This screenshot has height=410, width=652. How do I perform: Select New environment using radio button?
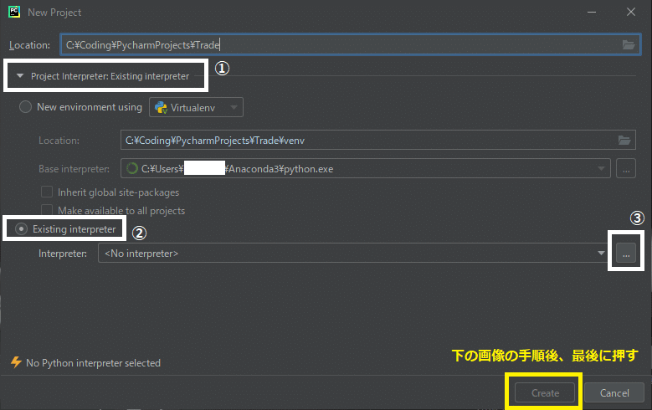(x=25, y=107)
